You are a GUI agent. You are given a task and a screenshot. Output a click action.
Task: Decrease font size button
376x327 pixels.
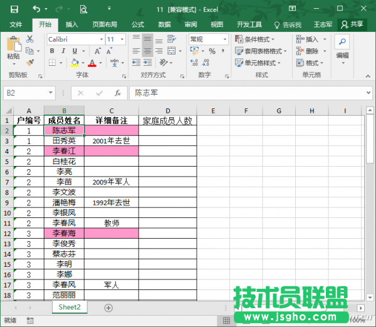(109, 51)
